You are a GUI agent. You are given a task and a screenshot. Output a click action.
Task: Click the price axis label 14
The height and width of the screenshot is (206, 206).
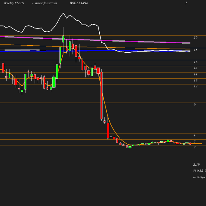[196, 74]
